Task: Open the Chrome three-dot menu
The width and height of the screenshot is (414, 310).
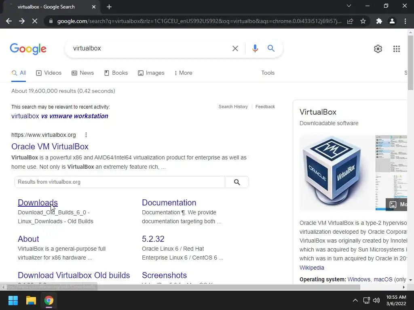Action: pyautogui.click(x=405, y=21)
